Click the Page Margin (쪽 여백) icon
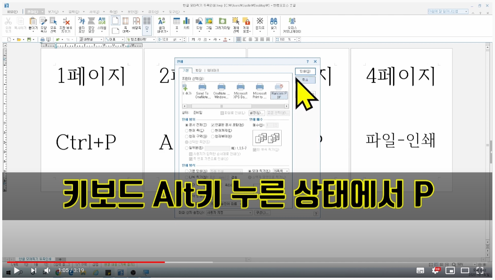The image size is (495, 280). pyautogui.click(x=126, y=25)
